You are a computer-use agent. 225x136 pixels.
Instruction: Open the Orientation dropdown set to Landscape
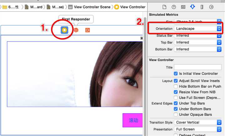pos(198,28)
